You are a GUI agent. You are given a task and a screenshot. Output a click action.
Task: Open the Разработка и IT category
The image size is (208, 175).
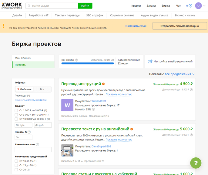click(x=39, y=15)
